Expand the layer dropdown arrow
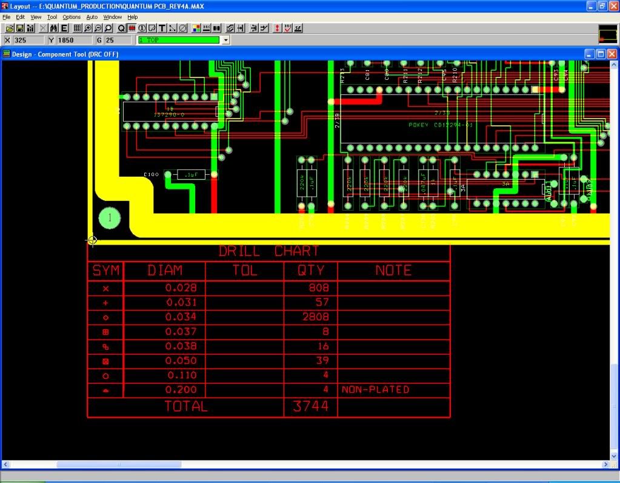This screenshot has width=620, height=483. [x=226, y=40]
